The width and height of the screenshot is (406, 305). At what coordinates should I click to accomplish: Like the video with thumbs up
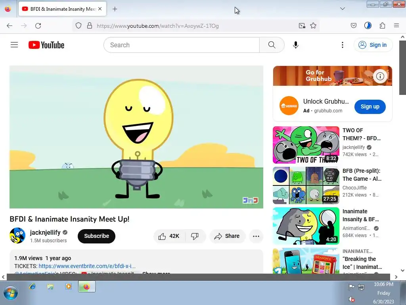[x=169, y=236]
